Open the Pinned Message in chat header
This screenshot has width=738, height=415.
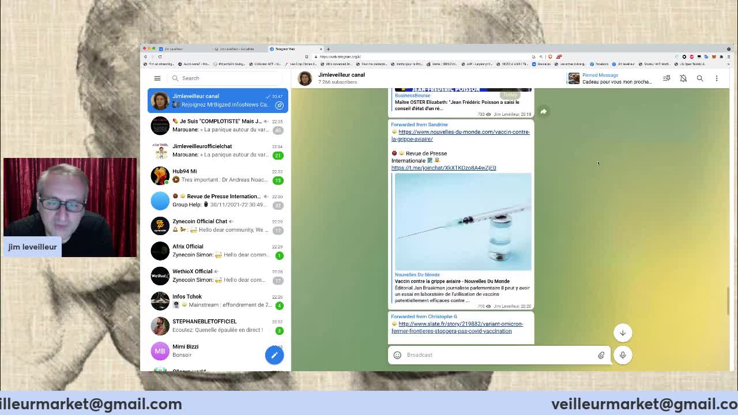tap(610, 78)
